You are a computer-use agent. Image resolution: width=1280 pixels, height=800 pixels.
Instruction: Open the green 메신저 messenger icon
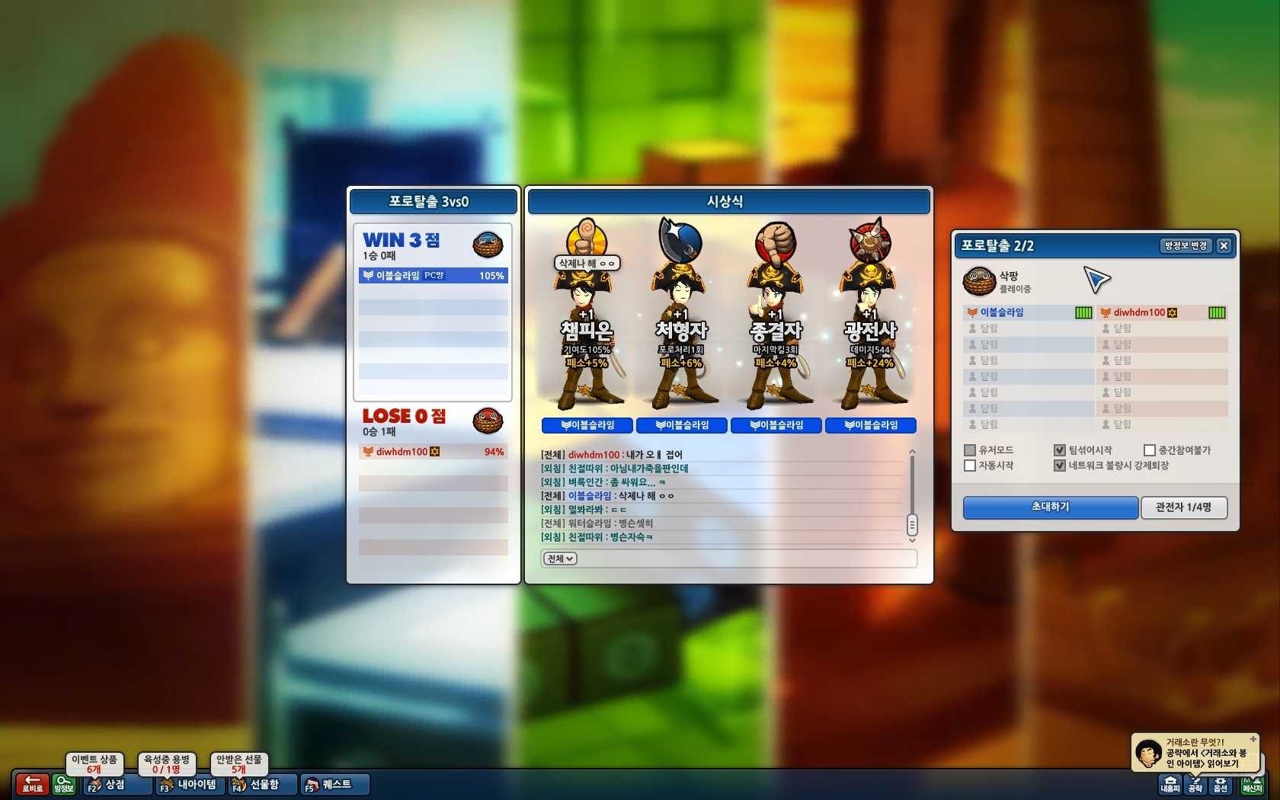1252,785
